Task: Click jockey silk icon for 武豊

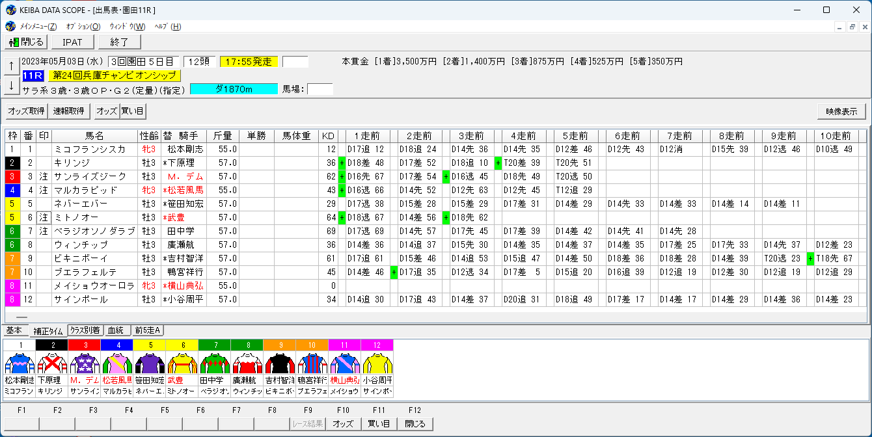Action: (182, 362)
